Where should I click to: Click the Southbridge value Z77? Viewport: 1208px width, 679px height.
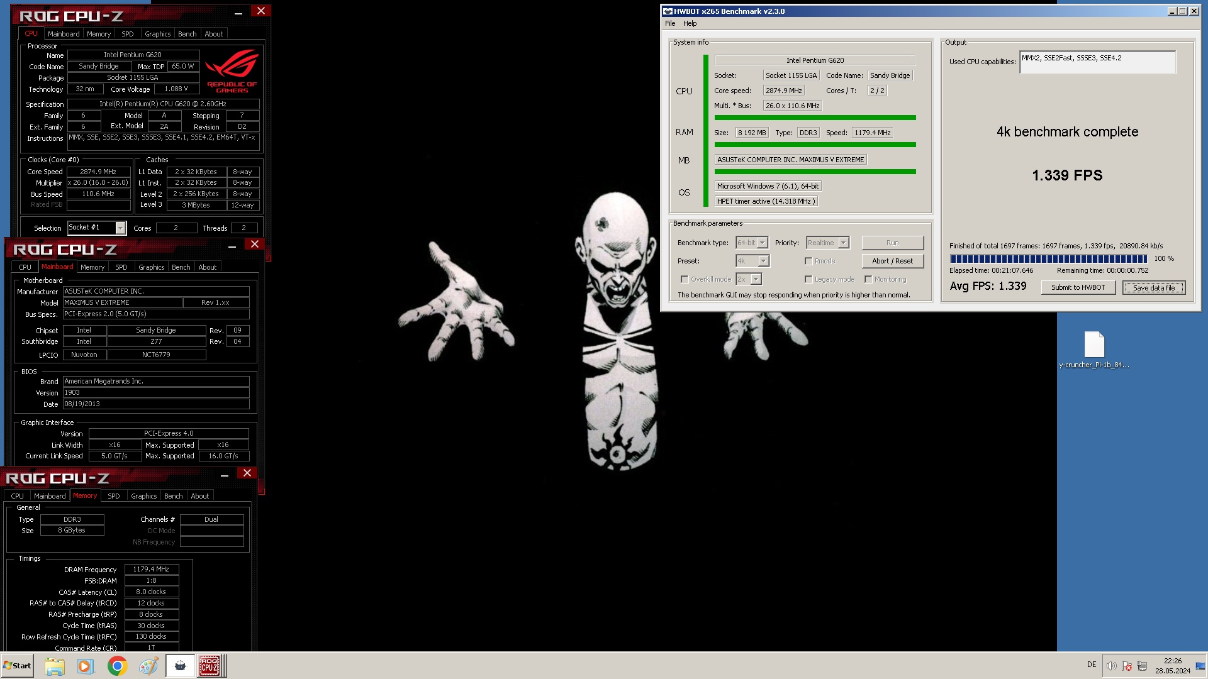[x=156, y=341]
